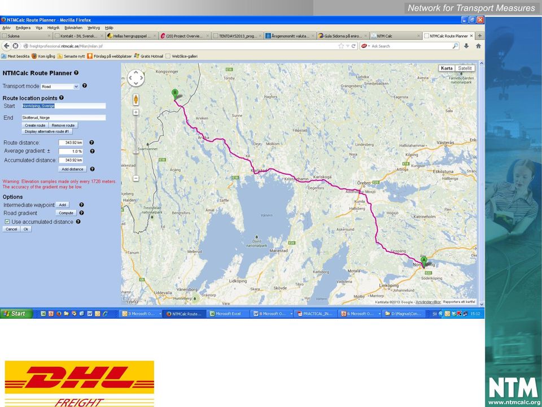Viewport: 542px width, 407px height.
Task: Open help icon for Road gradient
Action: click(81, 213)
